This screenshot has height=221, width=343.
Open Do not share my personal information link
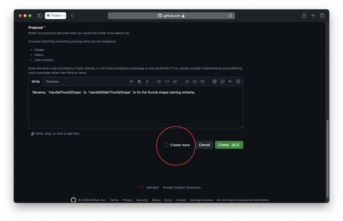pos(243,200)
